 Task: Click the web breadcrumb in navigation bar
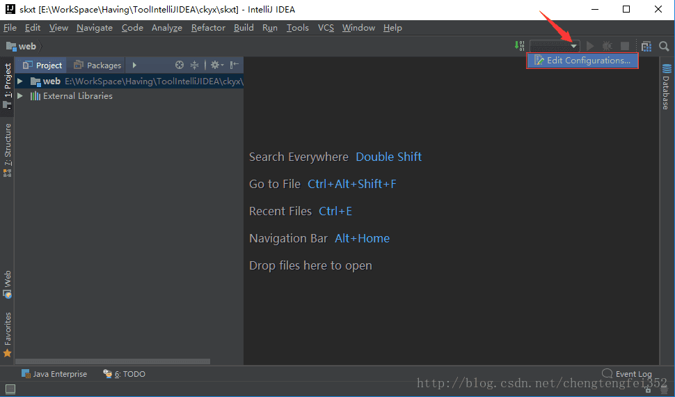pyautogui.click(x=22, y=46)
